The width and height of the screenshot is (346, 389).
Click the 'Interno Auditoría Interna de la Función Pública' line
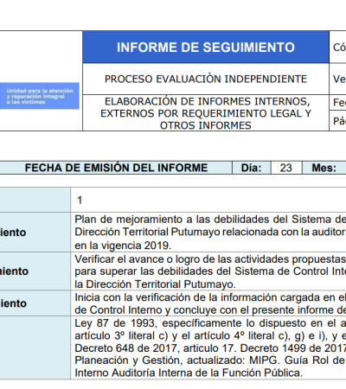tap(189, 373)
